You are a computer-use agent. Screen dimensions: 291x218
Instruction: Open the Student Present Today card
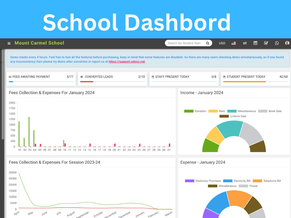tap(255, 79)
